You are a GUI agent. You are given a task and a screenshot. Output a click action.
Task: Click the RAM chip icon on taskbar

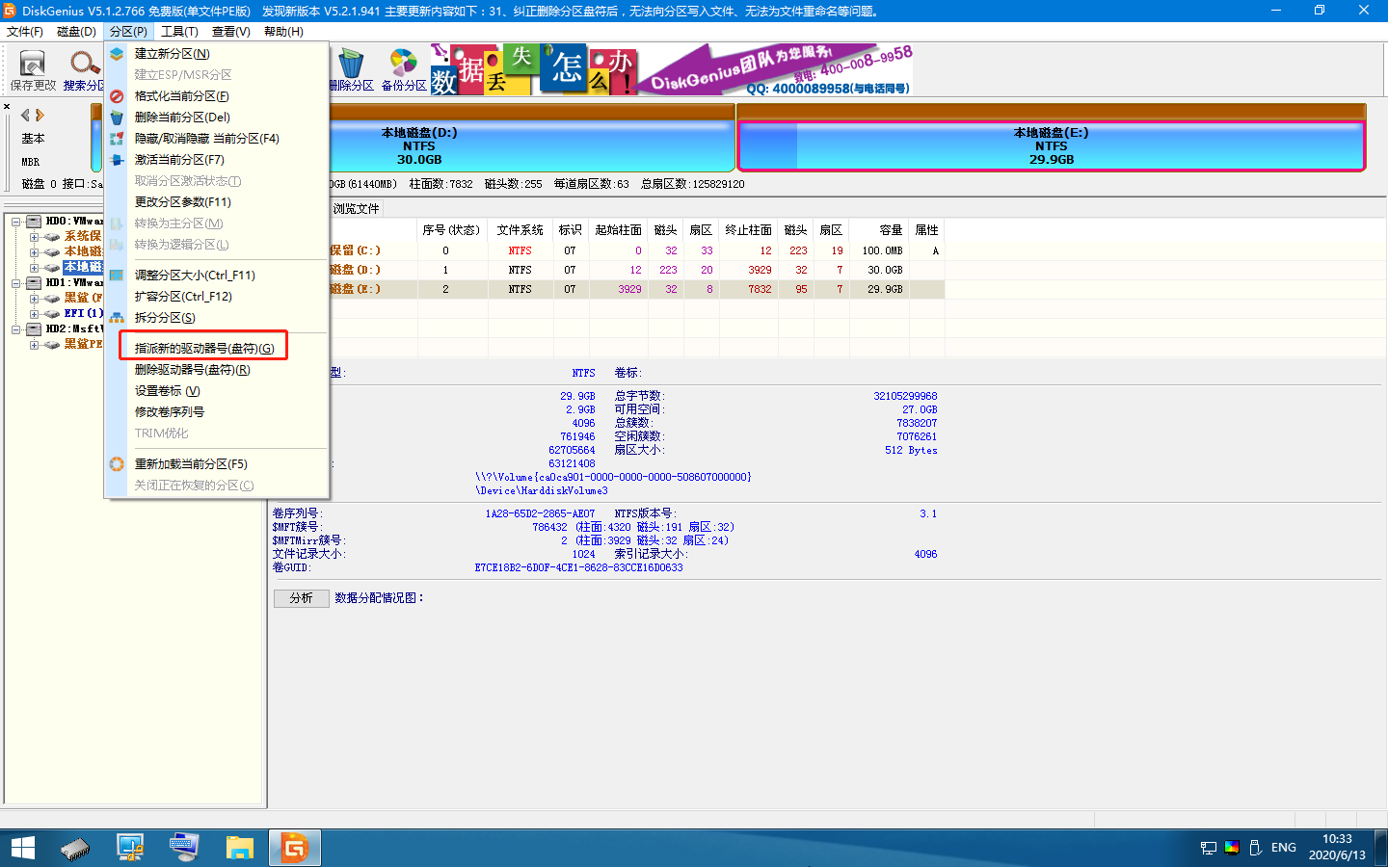point(75,848)
